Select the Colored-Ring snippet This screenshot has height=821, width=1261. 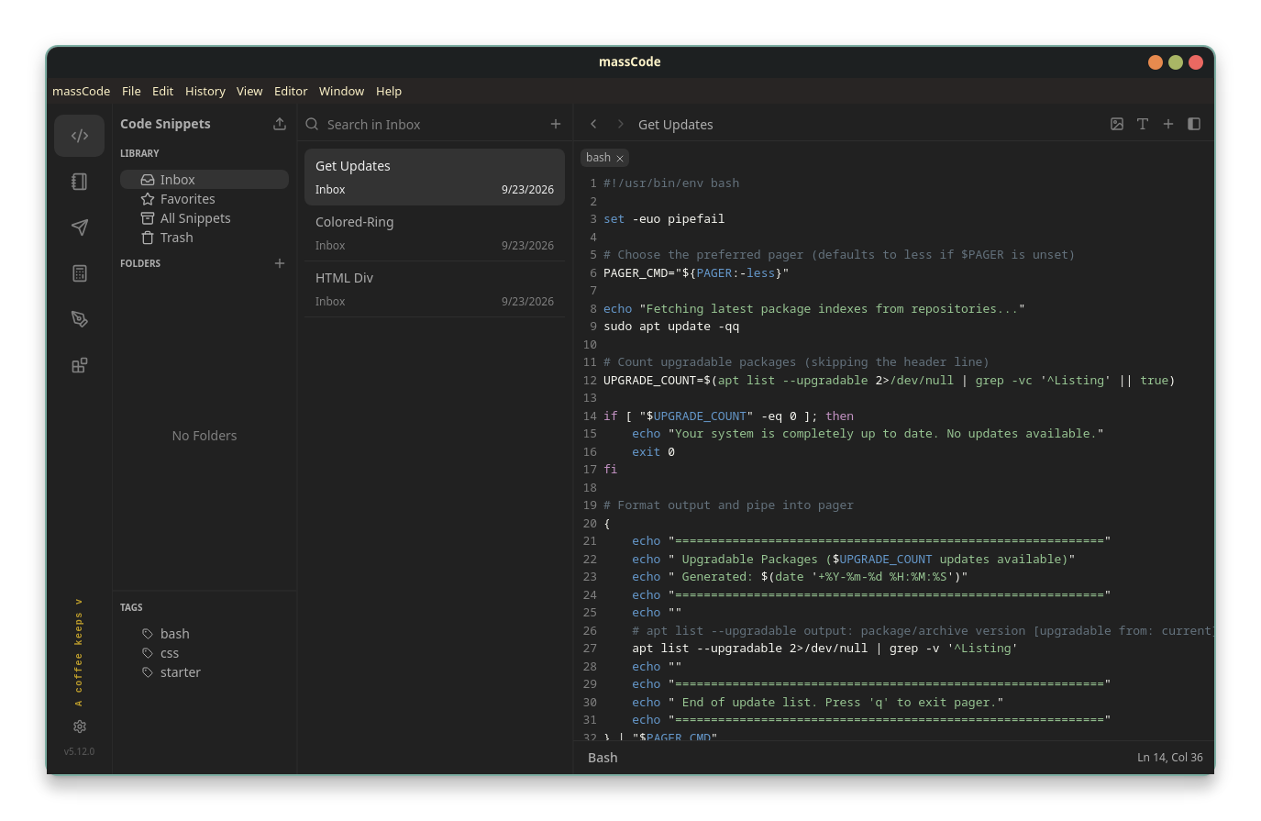coord(435,233)
